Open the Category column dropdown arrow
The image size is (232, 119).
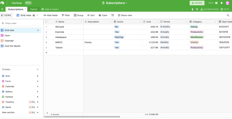point(216,22)
